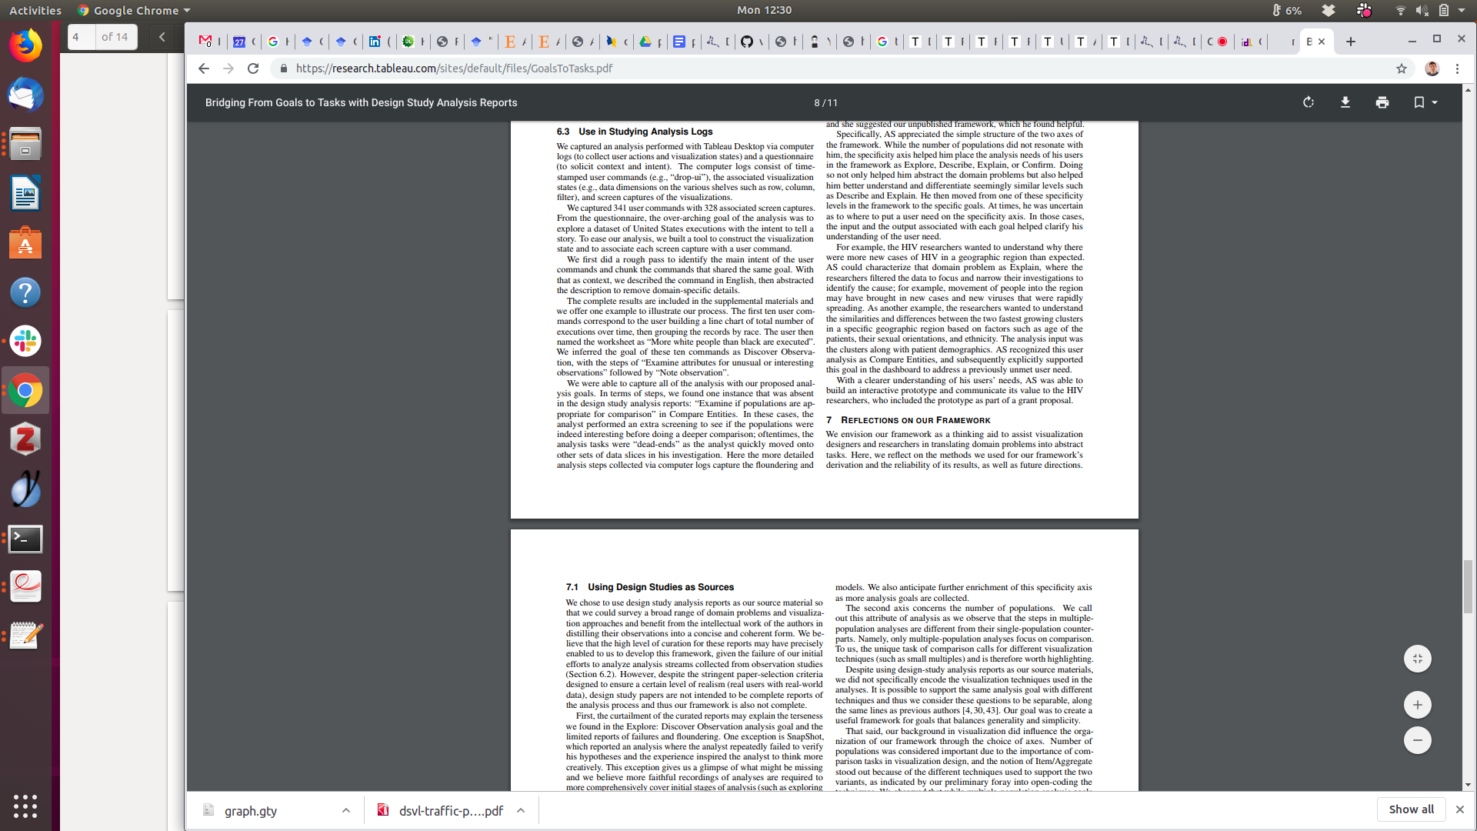
Task: Open the Google Chrome app menu
Action: (x=135, y=10)
